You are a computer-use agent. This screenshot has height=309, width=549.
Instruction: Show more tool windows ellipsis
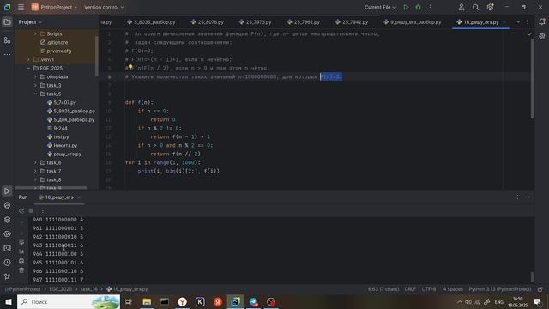(x=7, y=54)
